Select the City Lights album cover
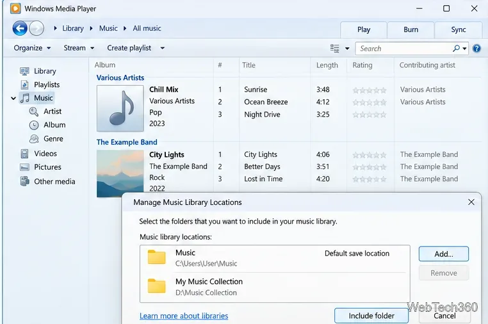Screen dimensions: 488x324 [120, 174]
